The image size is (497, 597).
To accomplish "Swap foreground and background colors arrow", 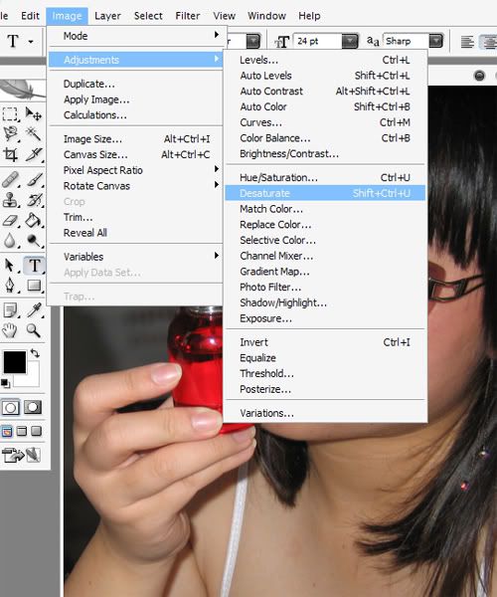I will (x=35, y=353).
